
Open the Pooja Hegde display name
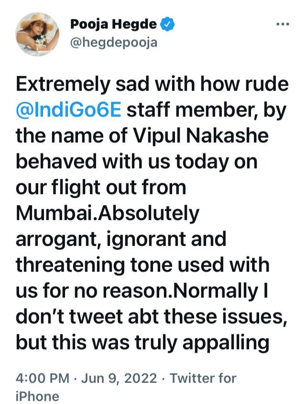[x=113, y=24]
